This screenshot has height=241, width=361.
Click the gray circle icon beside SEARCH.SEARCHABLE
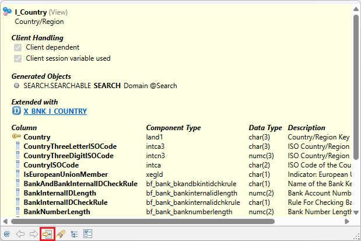pyautogui.click(x=16, y=86)
